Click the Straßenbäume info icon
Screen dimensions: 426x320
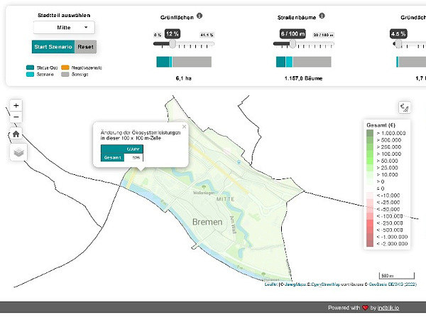[x=322, y=16]
